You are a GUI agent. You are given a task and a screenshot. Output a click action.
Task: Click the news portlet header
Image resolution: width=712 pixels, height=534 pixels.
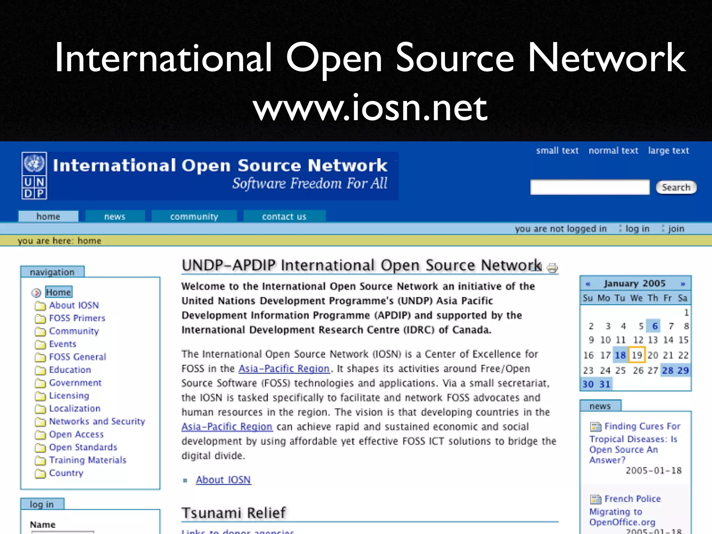600,406
